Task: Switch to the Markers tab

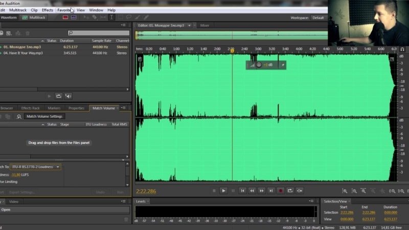Action: 54,108
